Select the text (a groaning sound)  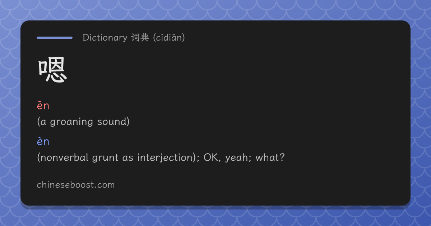coord(83,122)
